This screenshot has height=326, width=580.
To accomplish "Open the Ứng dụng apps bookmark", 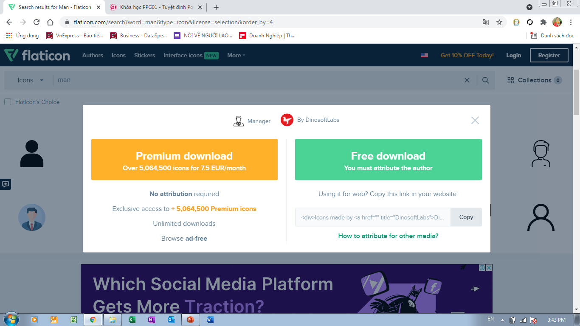I will point(23,36).
